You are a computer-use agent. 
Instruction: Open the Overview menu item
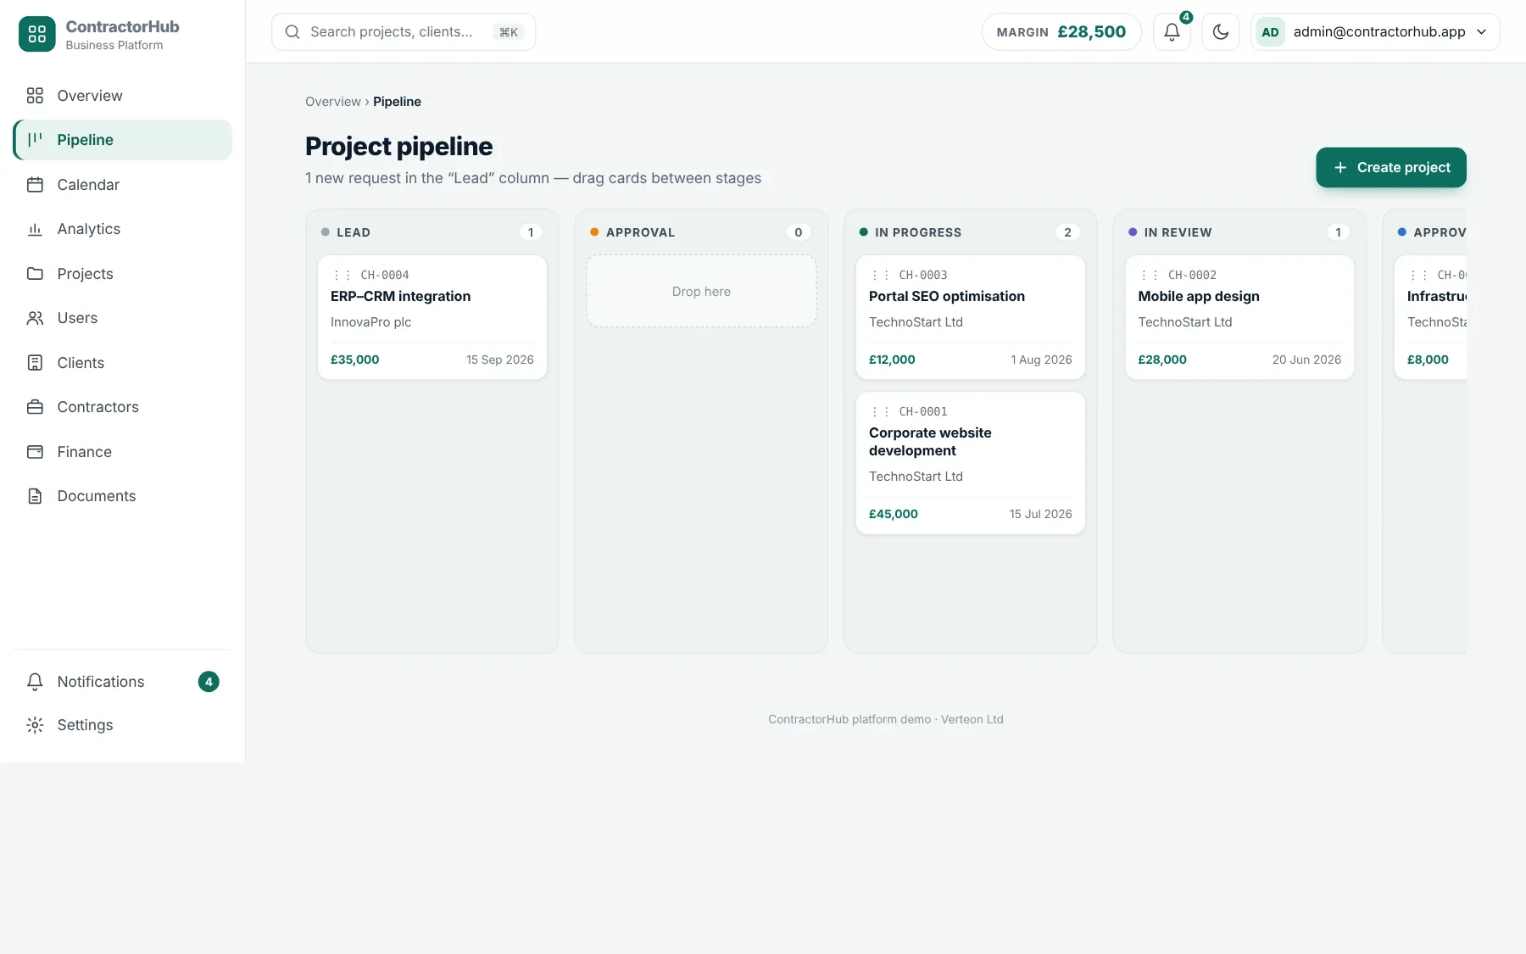coord(123,96)
